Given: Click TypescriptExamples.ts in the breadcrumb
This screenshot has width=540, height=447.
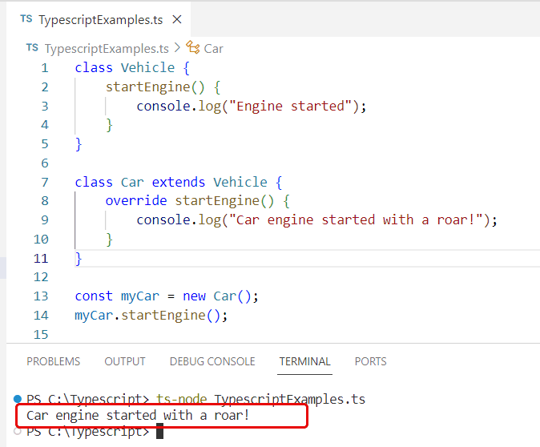Looking at the screenshot, I should 107,49.
